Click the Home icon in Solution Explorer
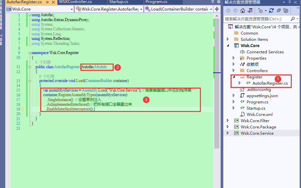This screenshot has height=188, width=301. pyautogui.click(x=243, y=11)
